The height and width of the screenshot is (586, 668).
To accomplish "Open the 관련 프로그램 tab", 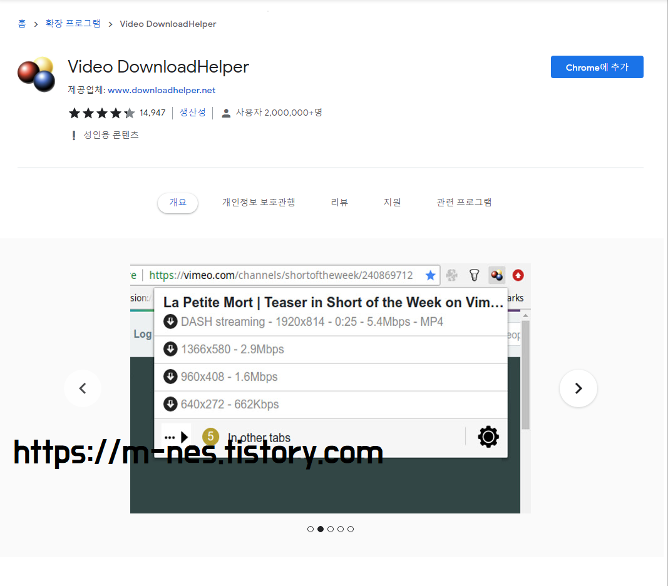I will pyautogui.click(x=464, y=203).
